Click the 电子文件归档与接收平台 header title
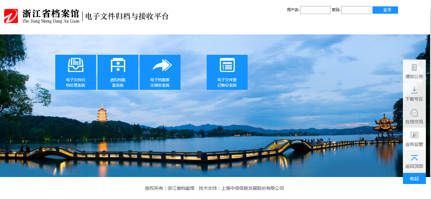 [x=127, y=16]
